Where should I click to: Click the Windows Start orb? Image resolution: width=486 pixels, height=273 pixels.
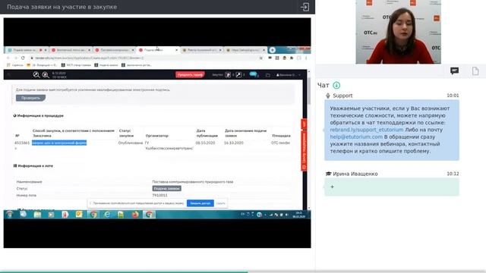10,214
